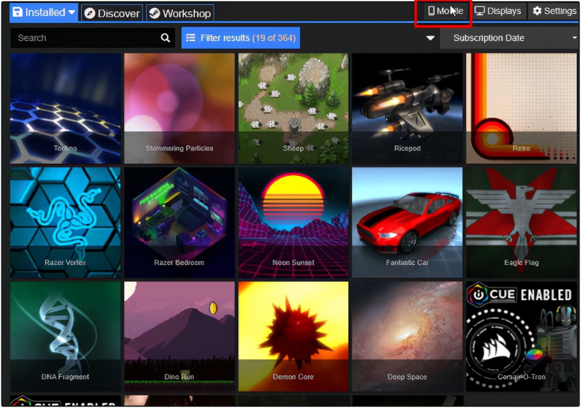581x408 pixels.
Task: Select the Retro wallpaper
Action: coord(521,109)
